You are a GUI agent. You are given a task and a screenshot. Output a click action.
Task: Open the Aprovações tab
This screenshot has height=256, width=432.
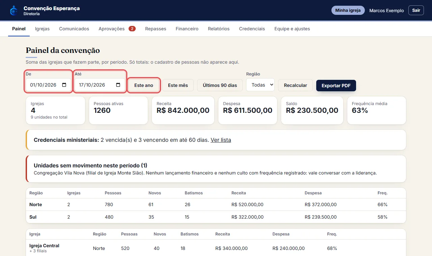[x=117, y=29]
